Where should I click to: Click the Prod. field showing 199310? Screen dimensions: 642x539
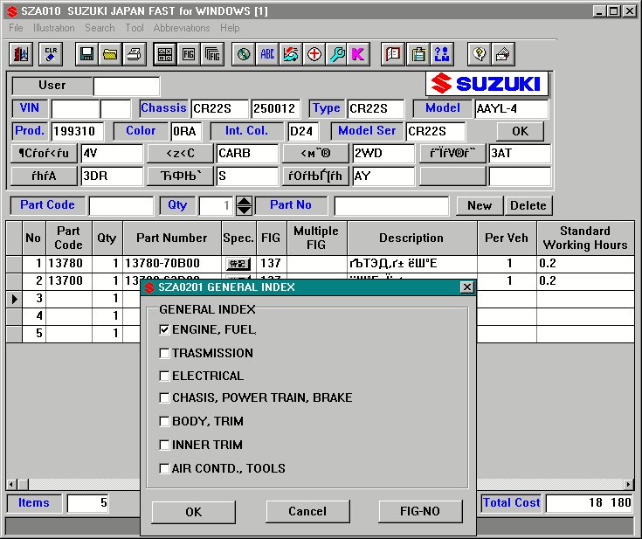coord(78,131)
